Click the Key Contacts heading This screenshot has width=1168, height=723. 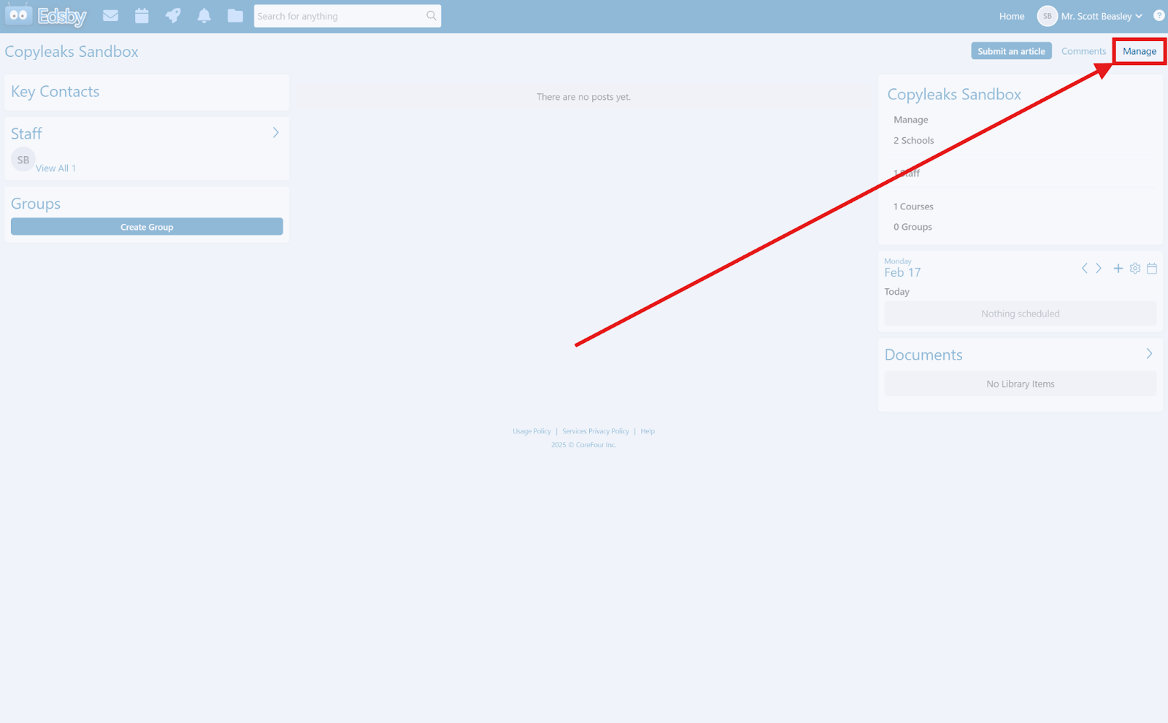(x=55, y=91)
